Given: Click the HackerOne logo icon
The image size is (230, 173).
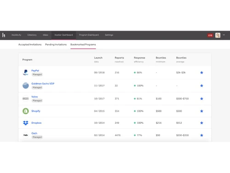Looking at the screenshot, I should (x=4, y=35).
